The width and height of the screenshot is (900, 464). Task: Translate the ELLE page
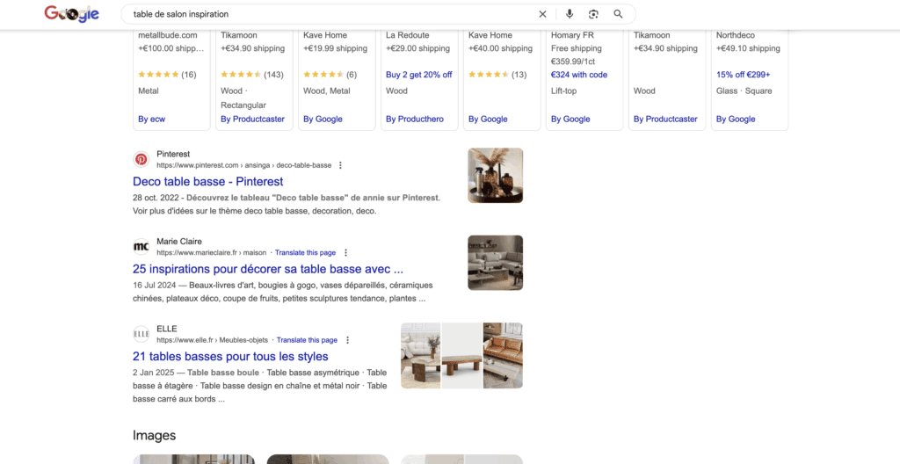click(307, 340)
